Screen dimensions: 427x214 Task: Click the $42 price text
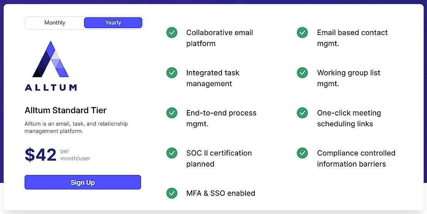click(x=40, y=155)
